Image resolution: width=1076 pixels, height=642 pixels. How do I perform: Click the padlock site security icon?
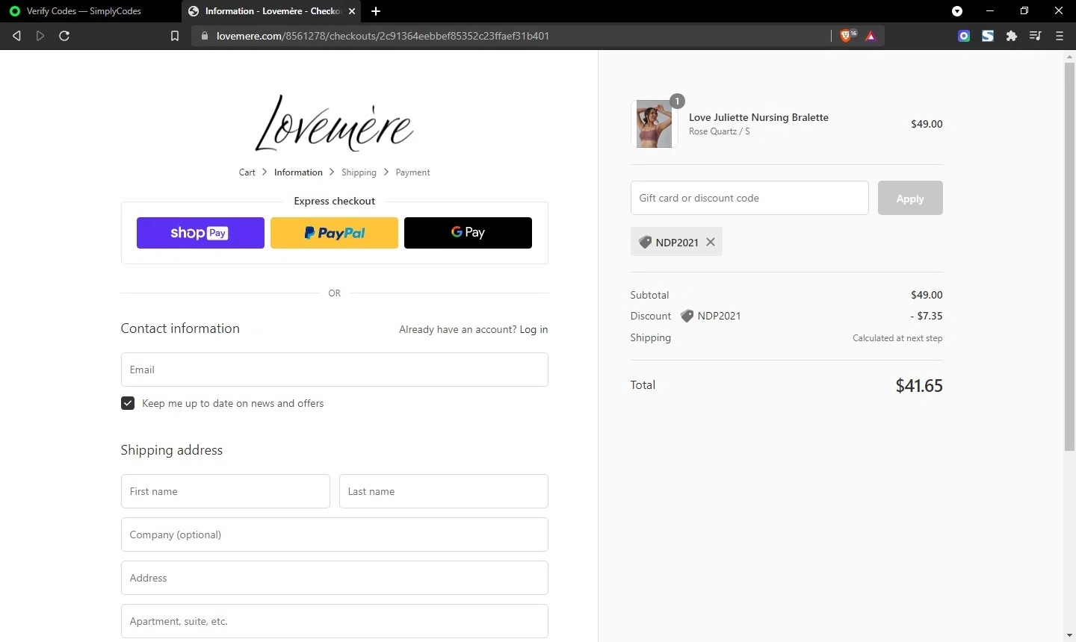(204, 36)
